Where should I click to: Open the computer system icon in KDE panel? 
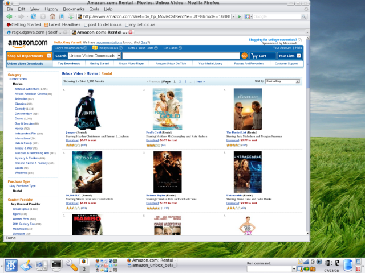point(41,266)
